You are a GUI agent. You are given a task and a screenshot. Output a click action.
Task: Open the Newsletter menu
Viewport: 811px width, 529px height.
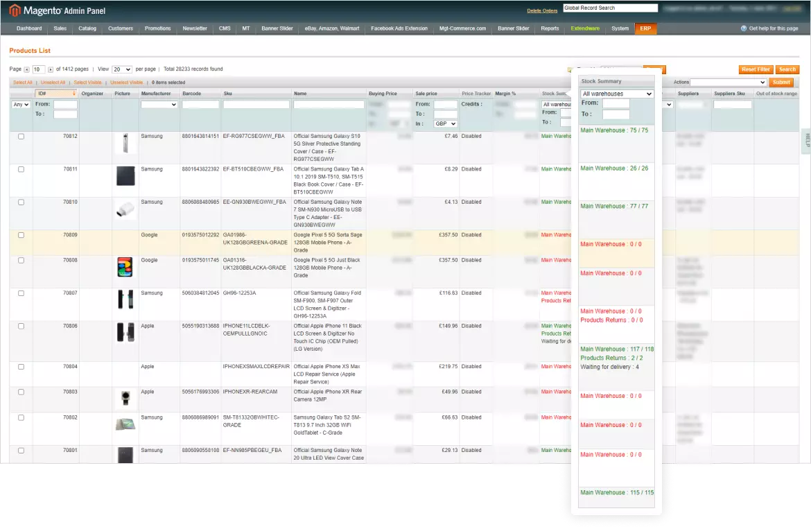click(x=195, y=28)
